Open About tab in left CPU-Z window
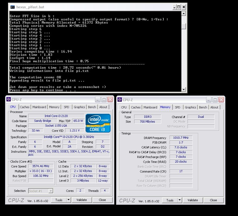Viewport: 238px width, 216px height. click(x=103, y=107)
